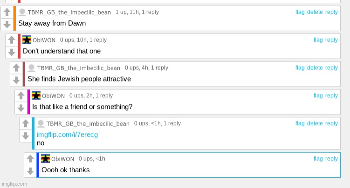Reply to 'Is that like a friend' comment

coord(331,95)
